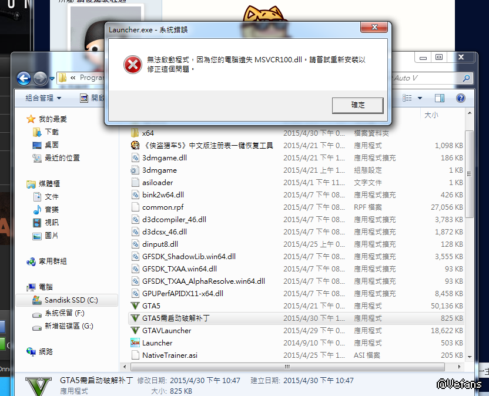Select 中文版注册表一键恢复工具 file icon
Image resolution: width=489 pixels, height=396 pixels.
tap(135, 145)
